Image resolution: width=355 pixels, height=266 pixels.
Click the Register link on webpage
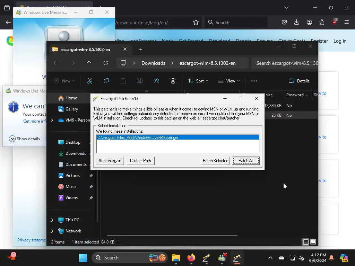319,41
